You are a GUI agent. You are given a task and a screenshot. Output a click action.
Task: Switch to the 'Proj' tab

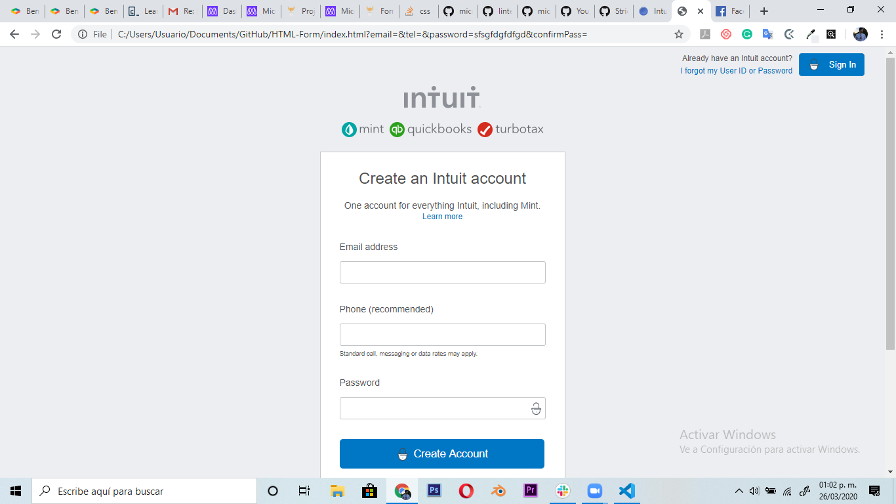click(x=300, y=11)
